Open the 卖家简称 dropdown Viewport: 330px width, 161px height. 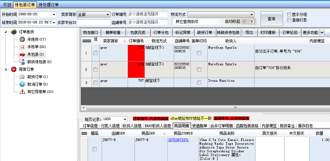click(x=93, y=15)
